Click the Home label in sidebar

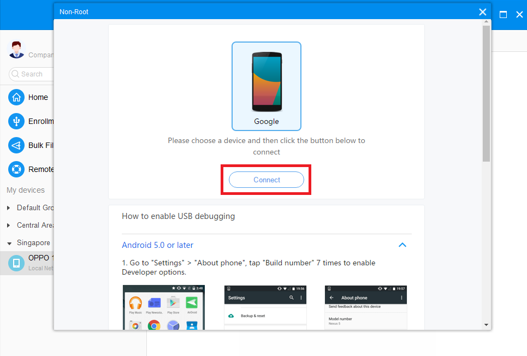click(x=38, y=98)
